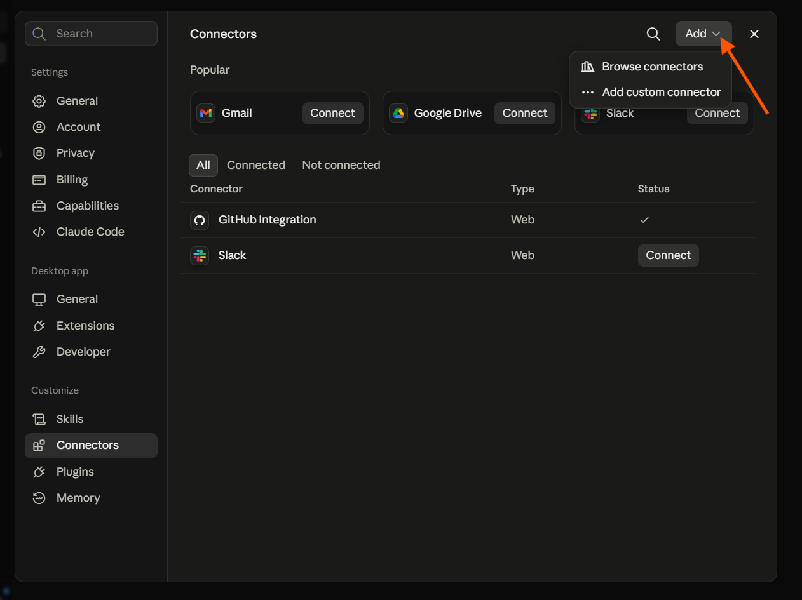802x600 pixels.
Task: Click Web type in Slack row
Action: coord(522,255)
